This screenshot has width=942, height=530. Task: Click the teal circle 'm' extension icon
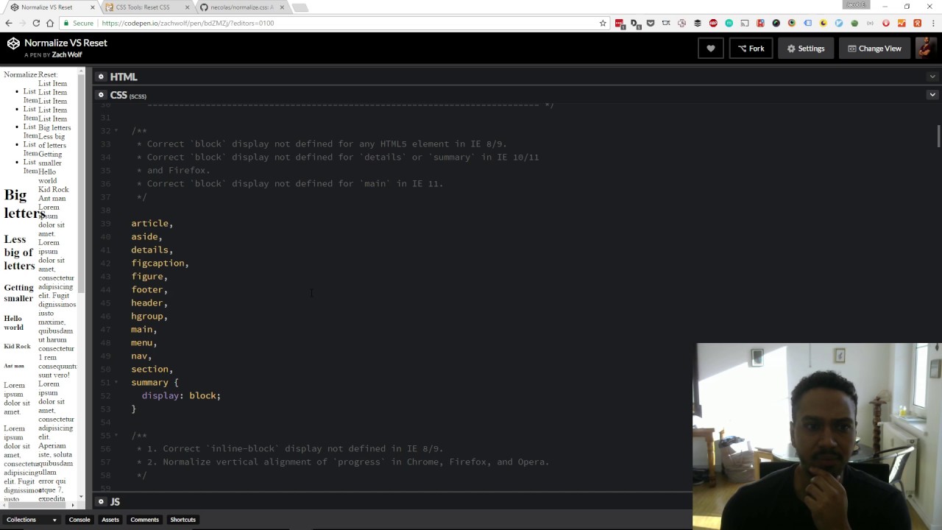(x=729, y=24)
